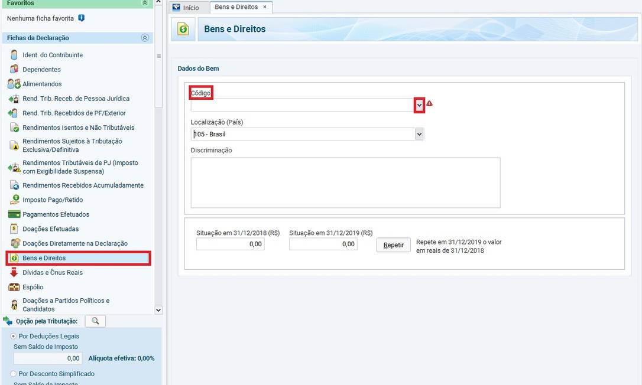Close the Bens e Direitos tab
The image size is (642, 385).
click(265, 7)
